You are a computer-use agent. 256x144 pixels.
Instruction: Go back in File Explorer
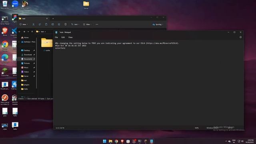tap(20, 32)
